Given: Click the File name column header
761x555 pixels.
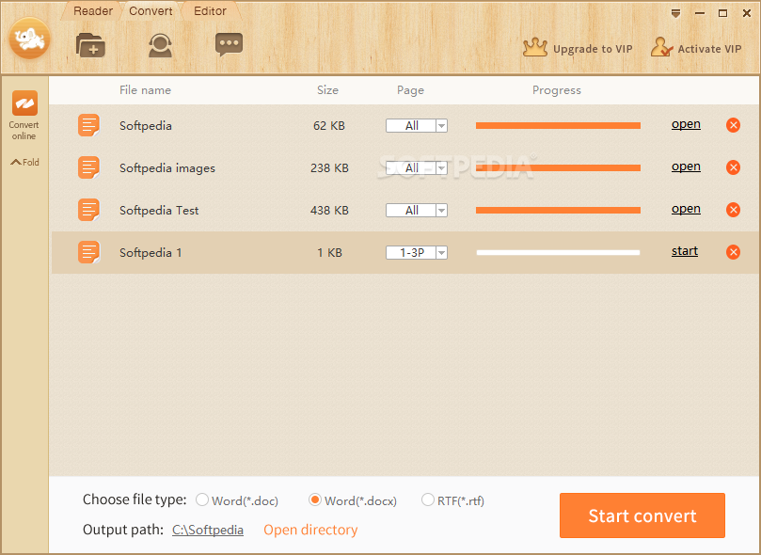Looking at the screenshot, I should (145, 90).
